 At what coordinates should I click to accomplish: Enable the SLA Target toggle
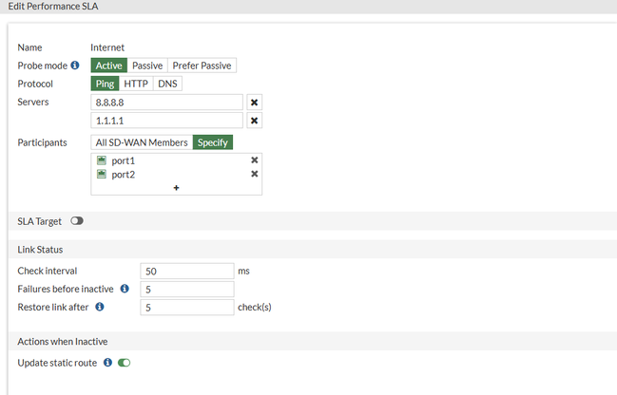[x=77, y=221]
